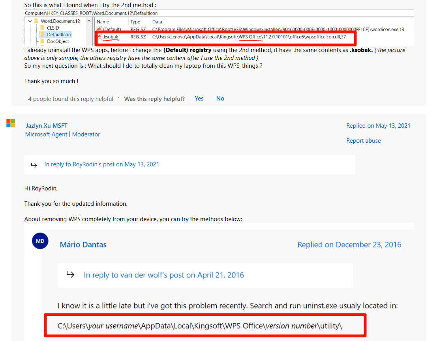Click the Report abuse link

click(364, 141)
